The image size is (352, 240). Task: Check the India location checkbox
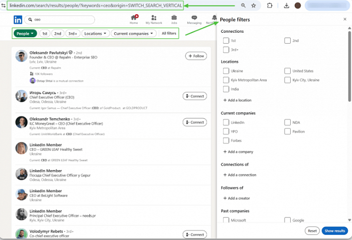[226, 89]
